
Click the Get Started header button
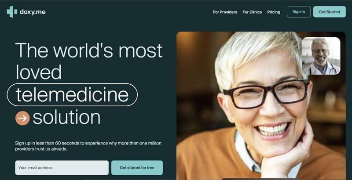[x=329, y=12]
